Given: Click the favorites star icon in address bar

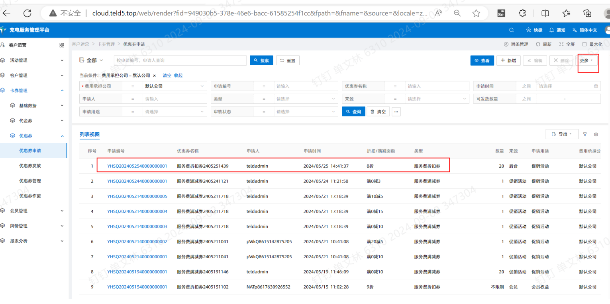Looking at the screenshot, I should 476,13.
